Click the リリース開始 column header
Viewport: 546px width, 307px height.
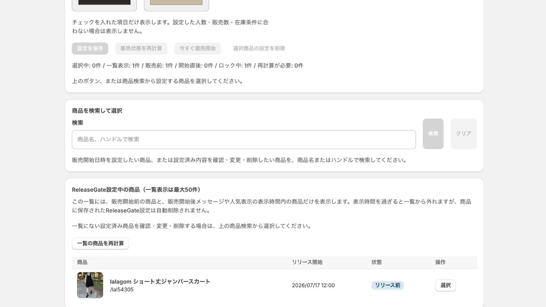click(307, 262)
